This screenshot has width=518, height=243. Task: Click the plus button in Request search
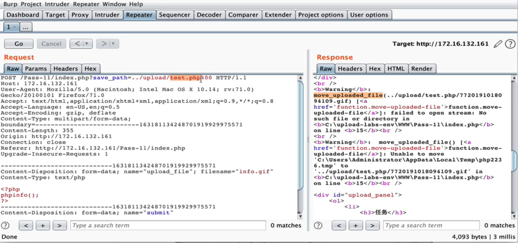click(x=43, y=226)
